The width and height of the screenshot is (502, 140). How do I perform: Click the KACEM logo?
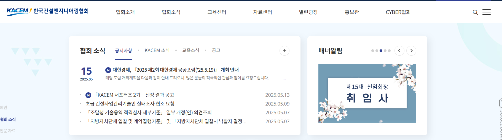(47, 11)
